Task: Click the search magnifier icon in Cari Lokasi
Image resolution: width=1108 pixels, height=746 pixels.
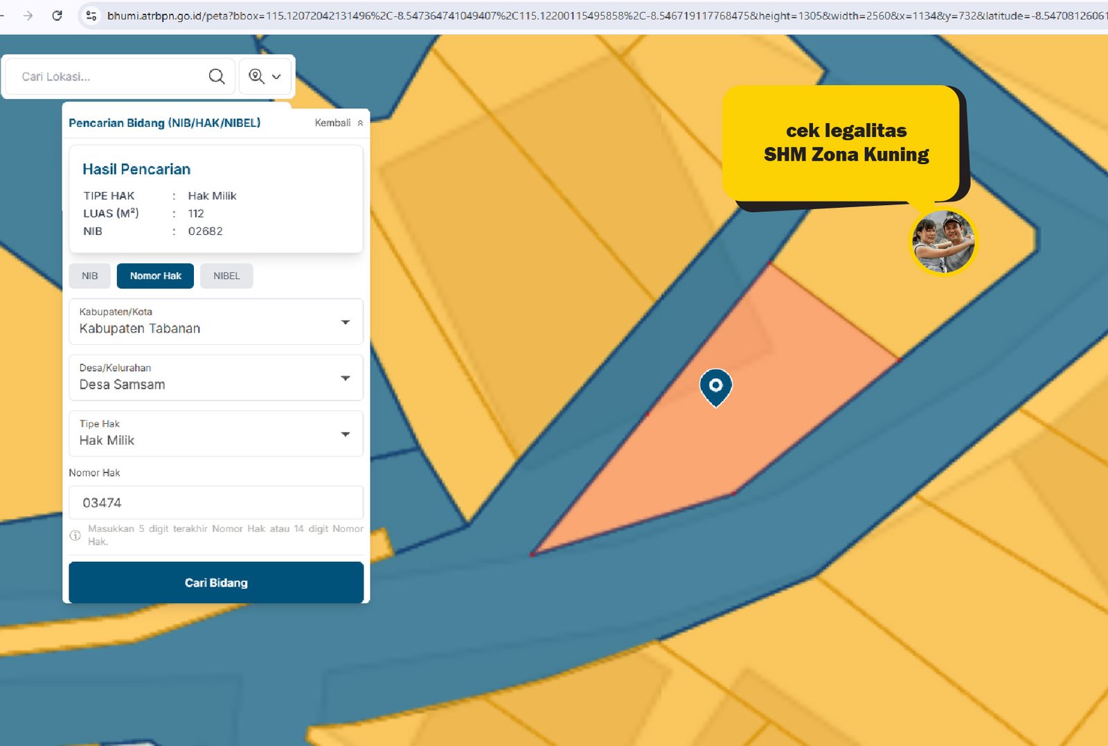Action: click(217, 76)
